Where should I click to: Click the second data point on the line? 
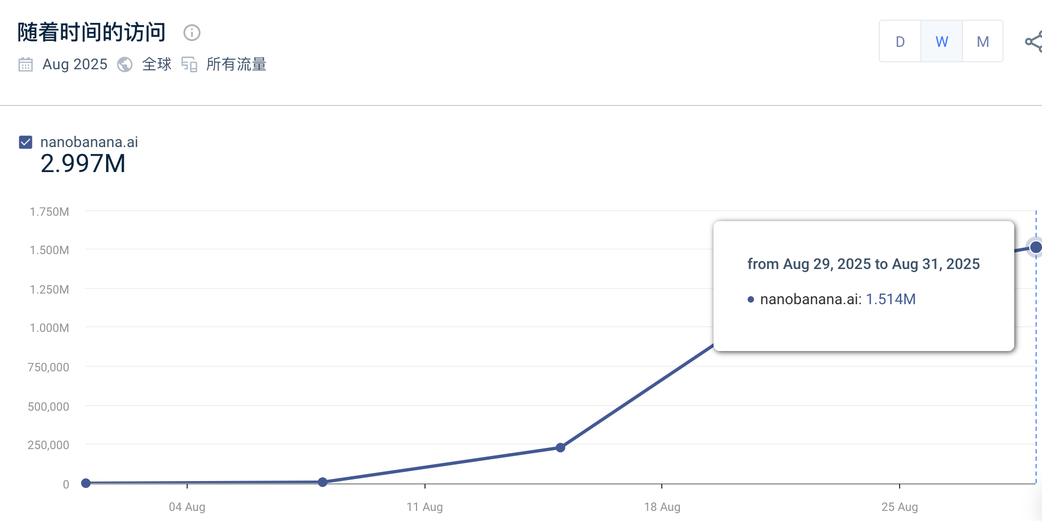tap(323, 482)
